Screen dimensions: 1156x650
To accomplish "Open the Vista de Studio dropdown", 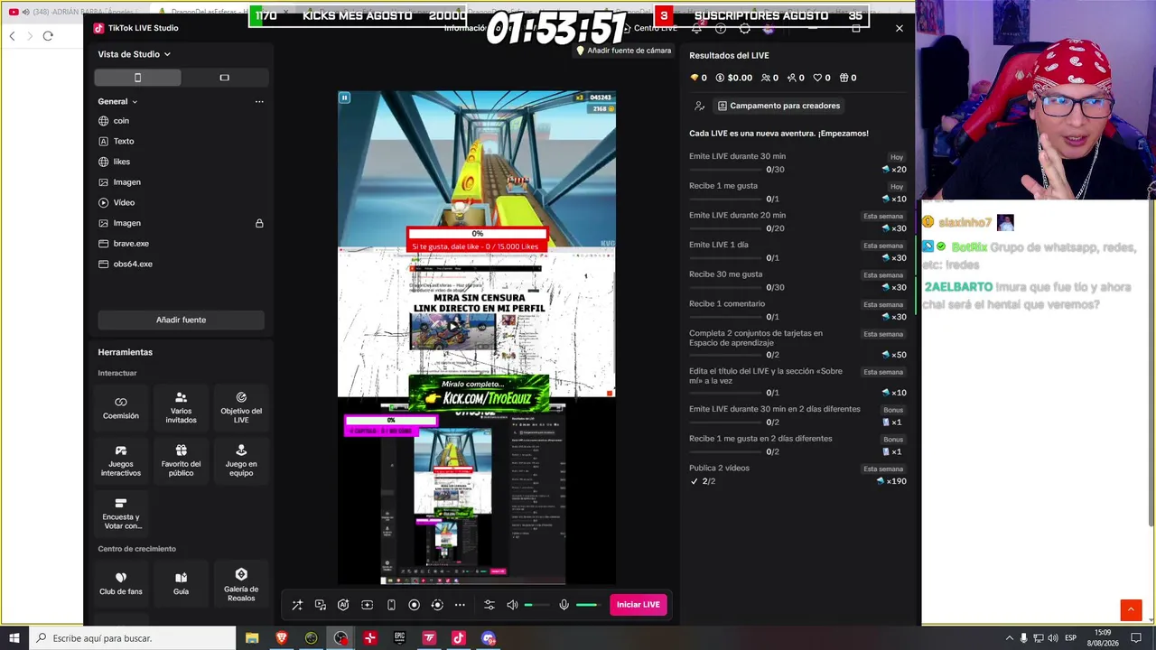I will tap(135, 54).
